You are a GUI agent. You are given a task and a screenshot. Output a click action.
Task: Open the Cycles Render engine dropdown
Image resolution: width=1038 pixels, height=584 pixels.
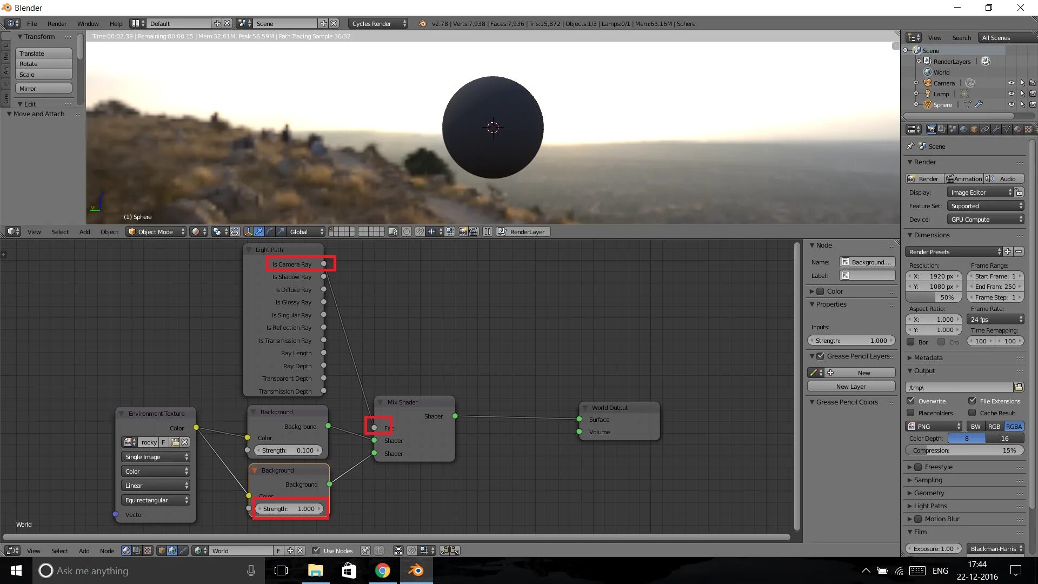378,23
